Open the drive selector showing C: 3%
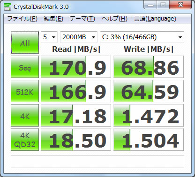Viewport: 195px width, 177px height. pyautogui.click(x=142, y=37)
